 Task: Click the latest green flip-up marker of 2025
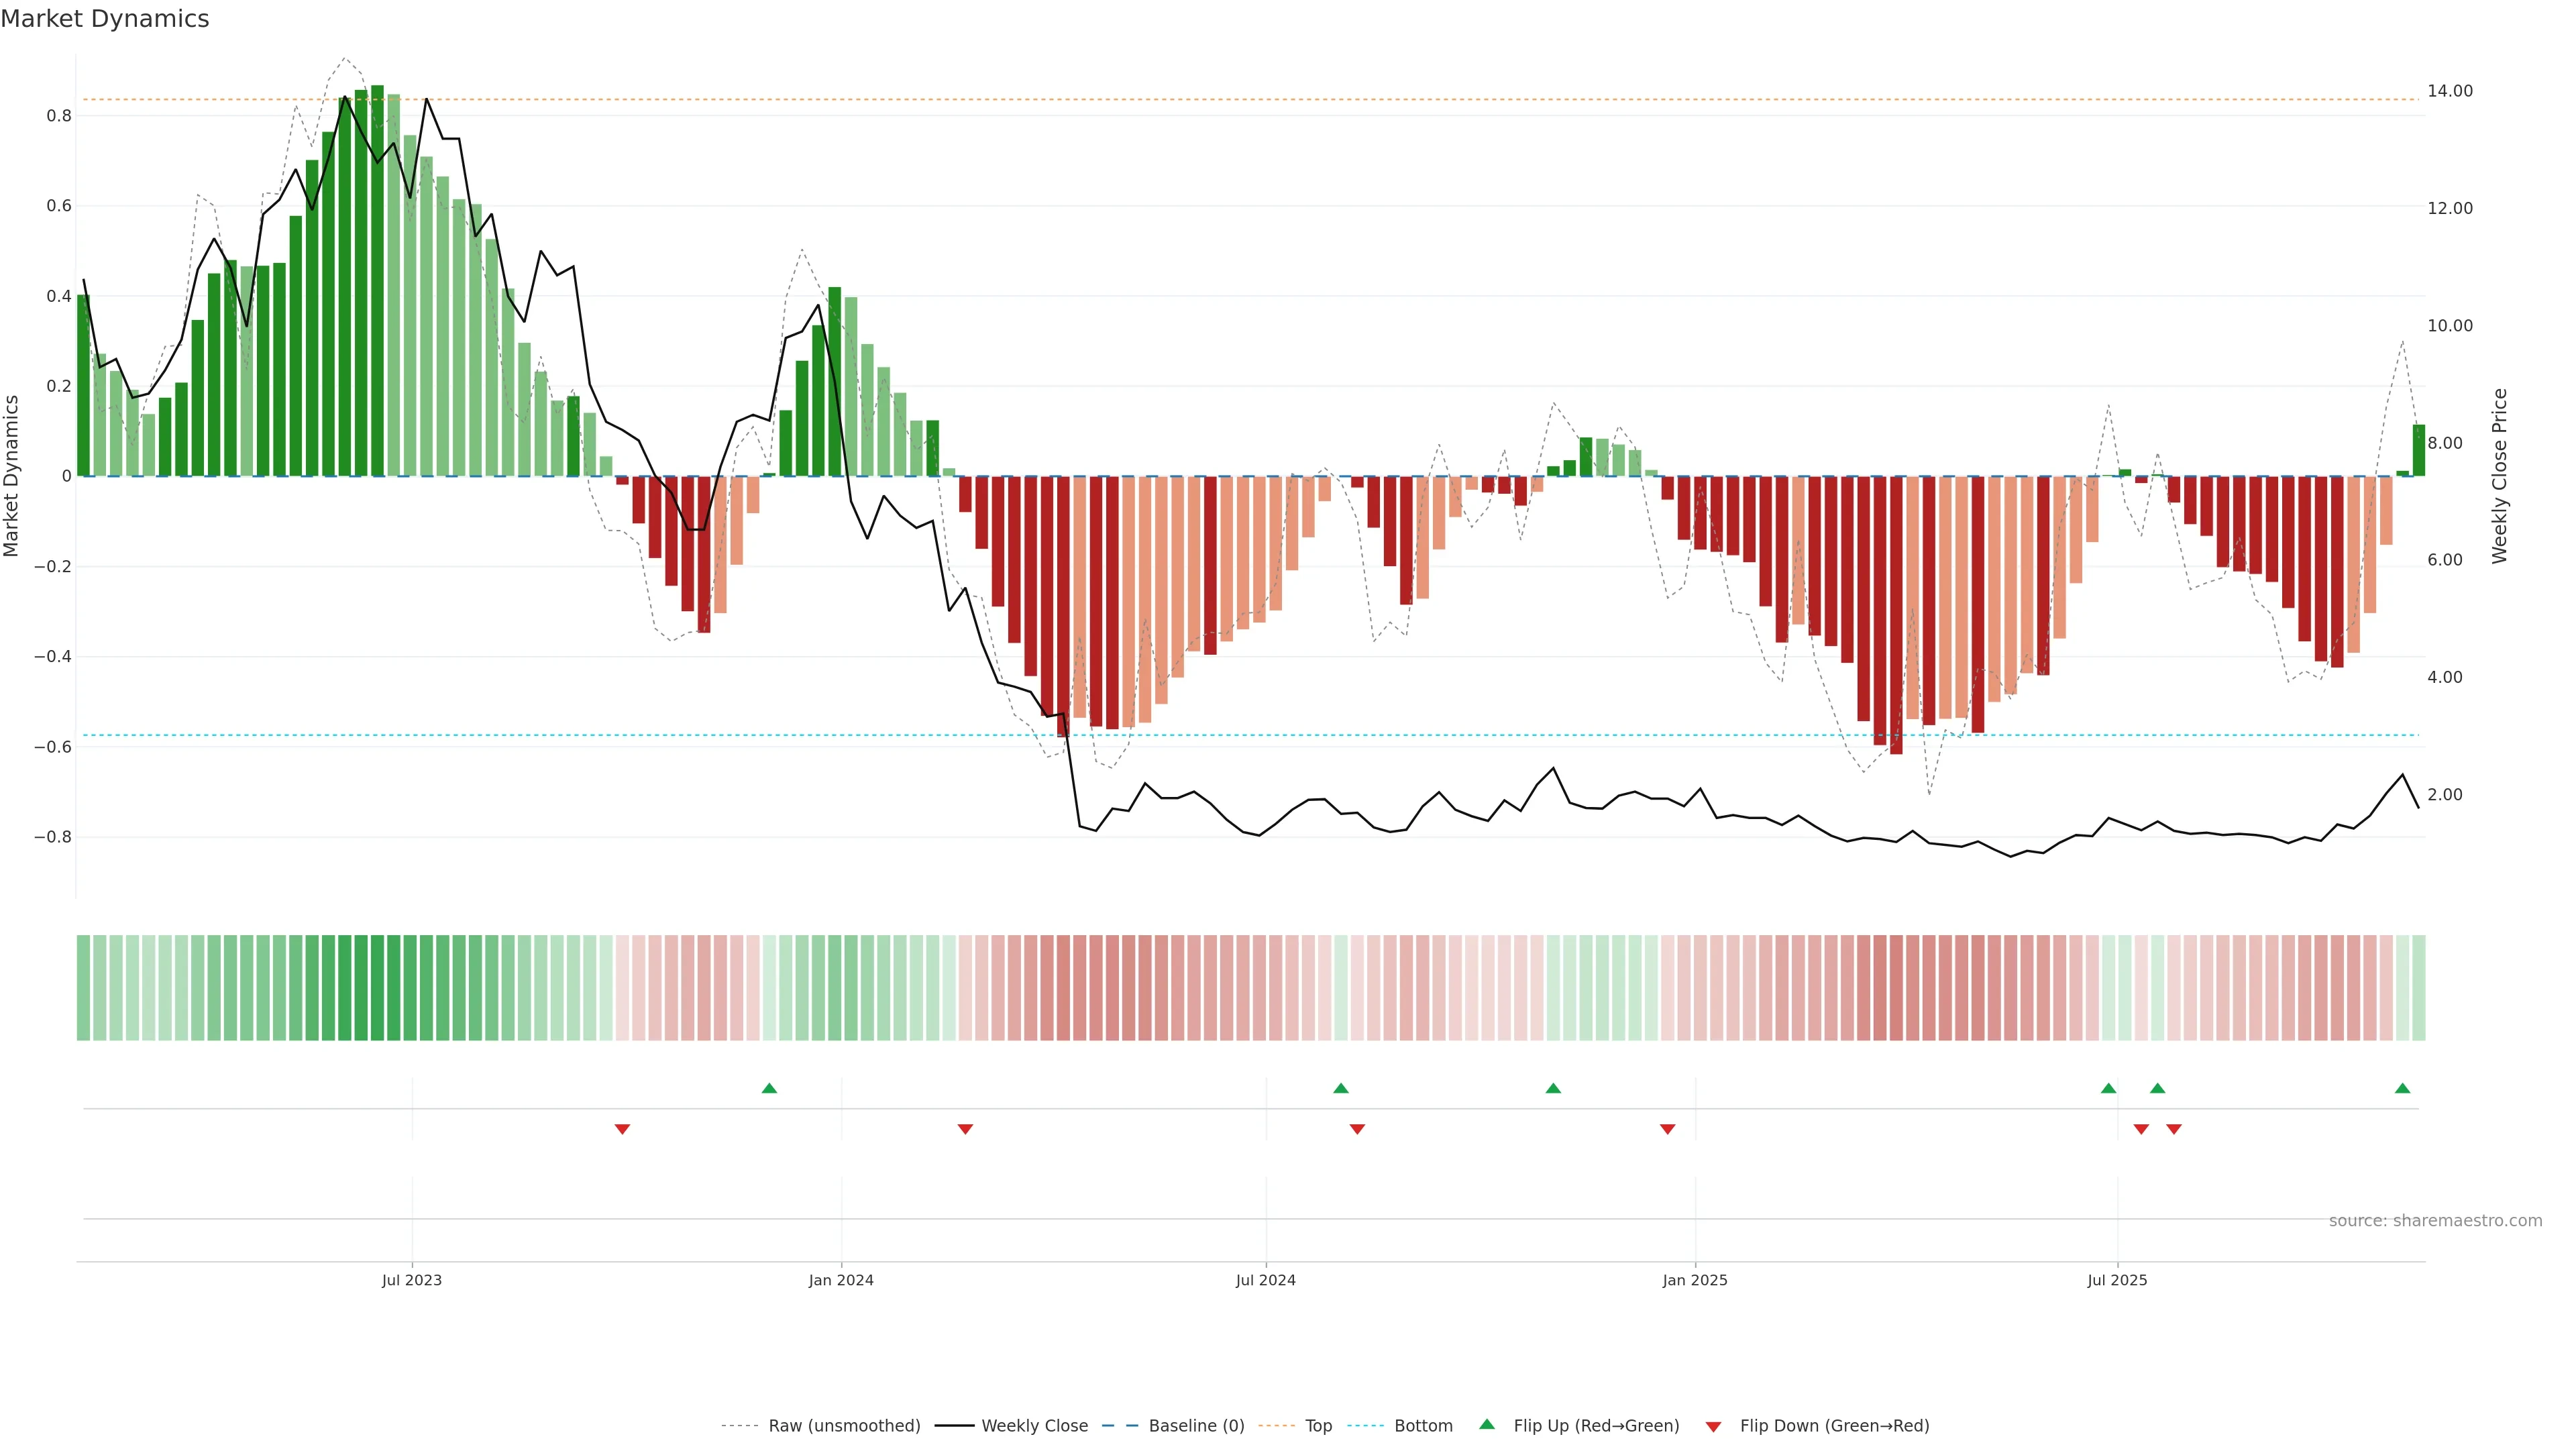pos(2402,1088)
